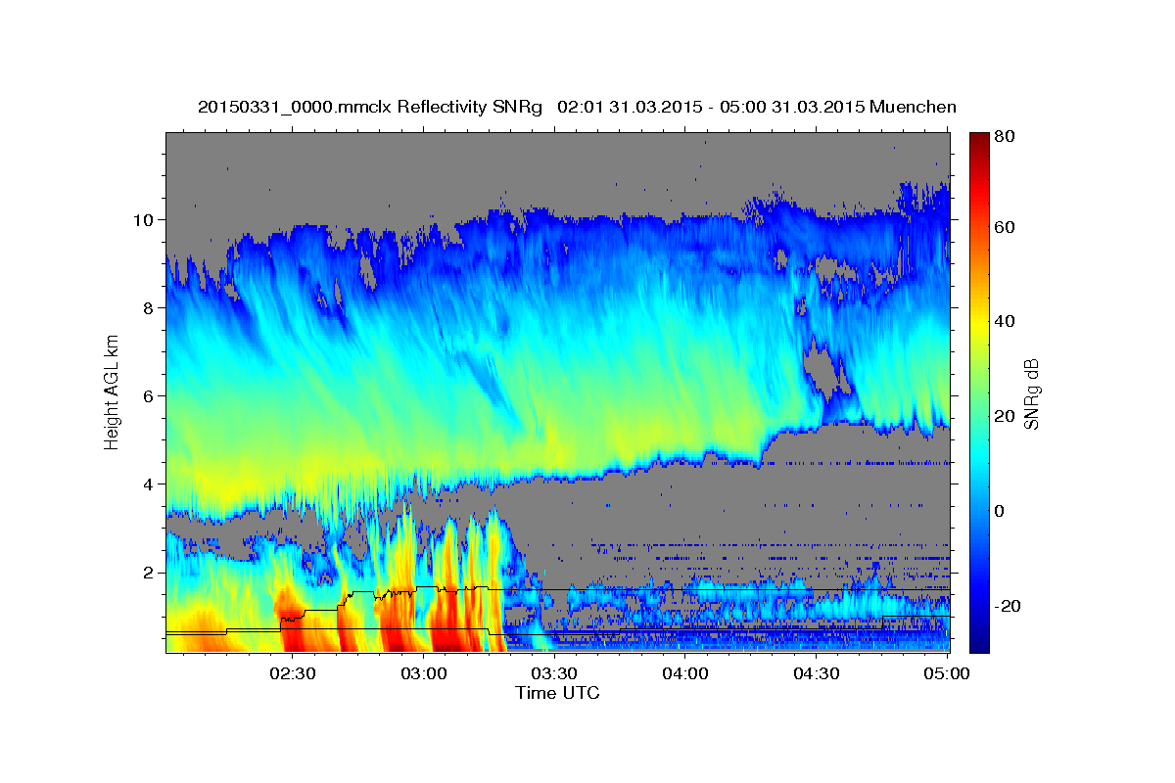Click the 'SNRg dB' colorbar label
The width and height of the screenshot is (1175, 783).
point(1030,393)
